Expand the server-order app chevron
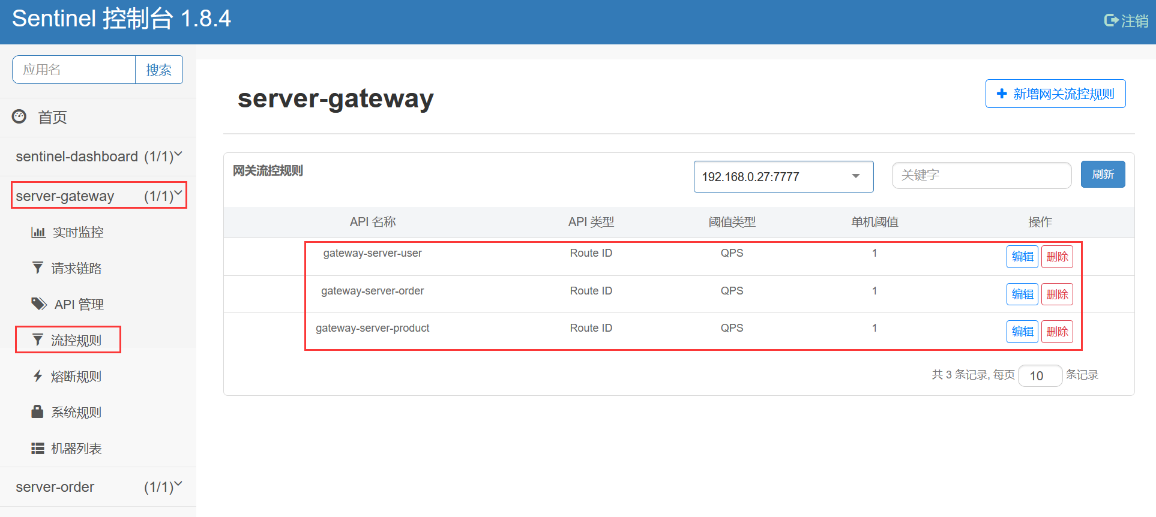Viewport: 1156px width, 517px height. pyautogui.click(x=178, y=484)
